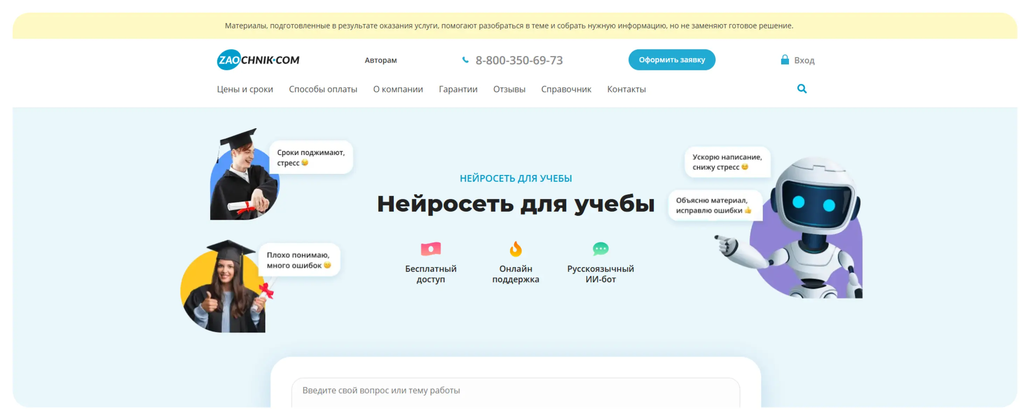Open Способы оплаты page
The image size is (1030, 420).
pyautogui.click(x=323, y=89)
